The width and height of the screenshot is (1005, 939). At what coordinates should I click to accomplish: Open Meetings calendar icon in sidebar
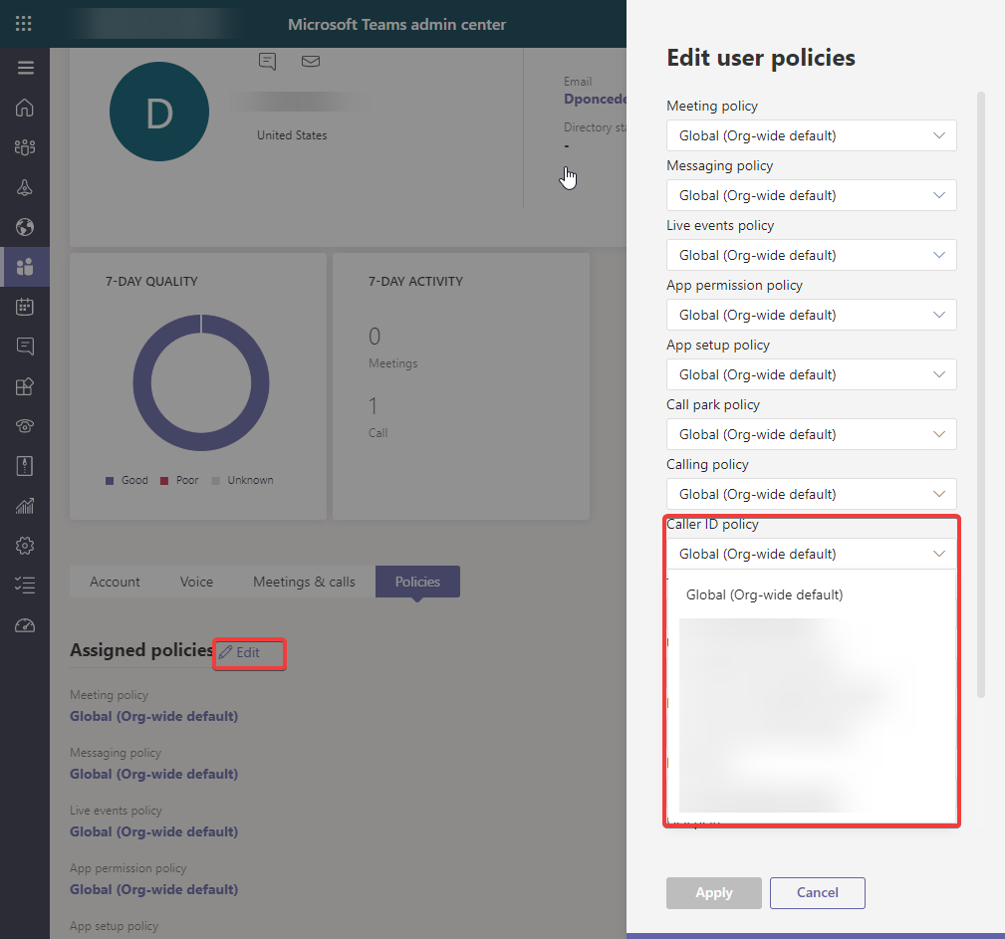pyautogui.click(x=25, y=307)
